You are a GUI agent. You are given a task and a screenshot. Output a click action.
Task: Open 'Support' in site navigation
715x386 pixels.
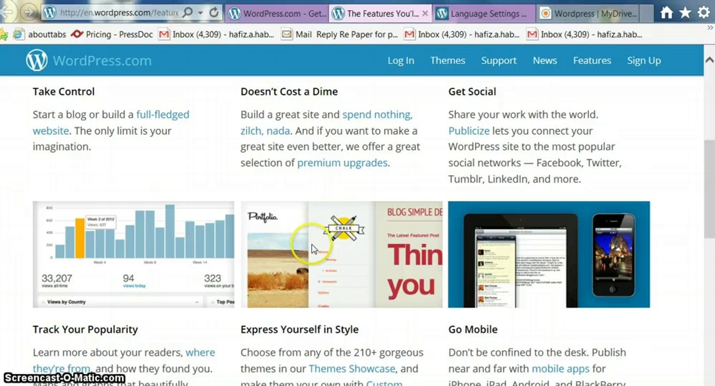(499, 61)
